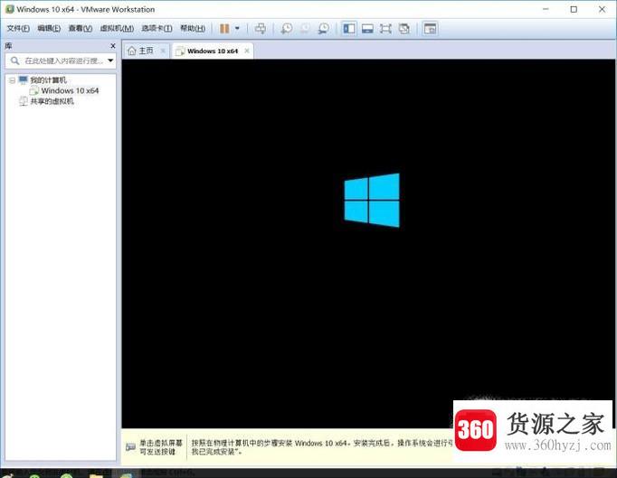This screenshot has height=478, width=617.
Task: Close the VMware Workstation window
Action: pyautogui.click(x=602, y=9)
